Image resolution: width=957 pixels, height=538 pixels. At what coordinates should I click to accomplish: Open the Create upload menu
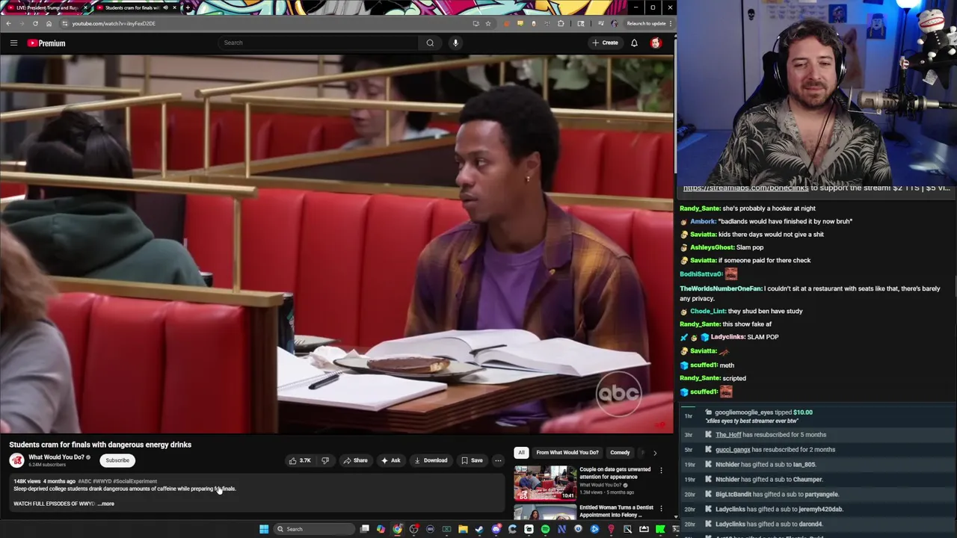[x=605, y=43]
